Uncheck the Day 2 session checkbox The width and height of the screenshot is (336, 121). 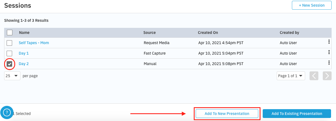[10, 64]
